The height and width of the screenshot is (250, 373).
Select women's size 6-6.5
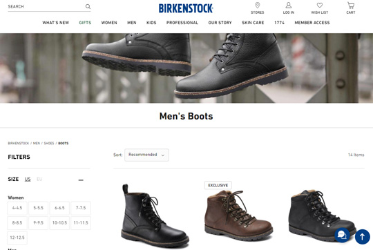click(59, 208)
